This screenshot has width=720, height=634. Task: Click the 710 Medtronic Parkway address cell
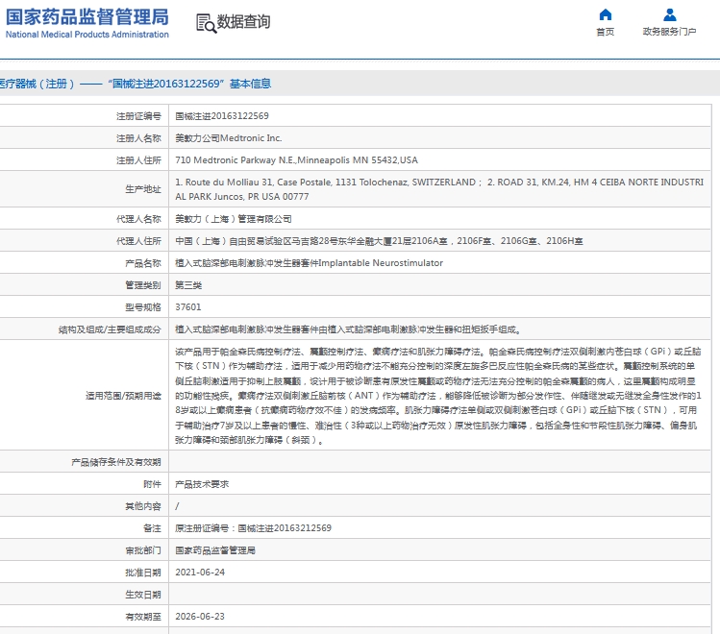point(296,160)
